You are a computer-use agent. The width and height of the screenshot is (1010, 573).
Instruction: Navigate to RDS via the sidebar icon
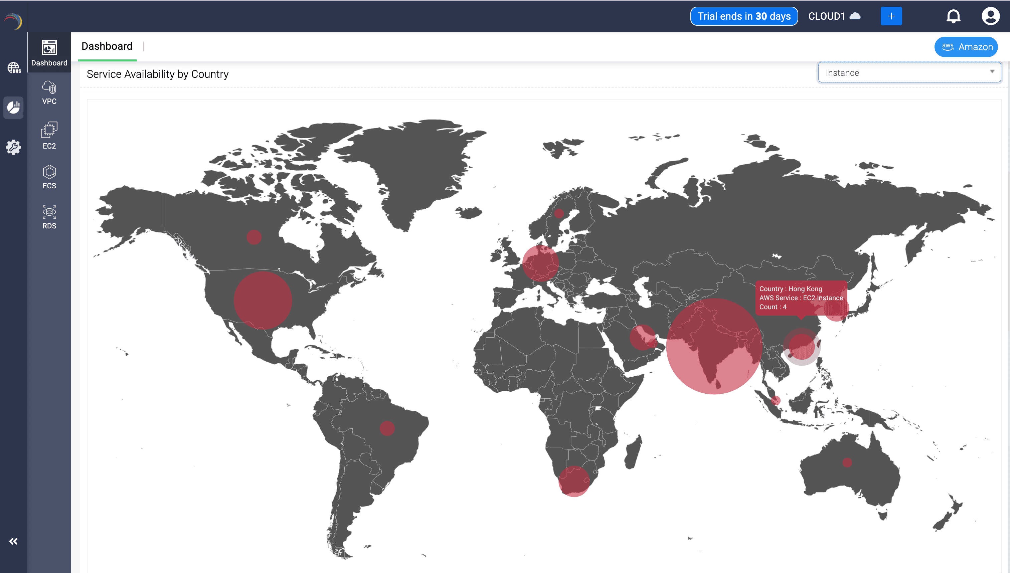coord(49,216)
